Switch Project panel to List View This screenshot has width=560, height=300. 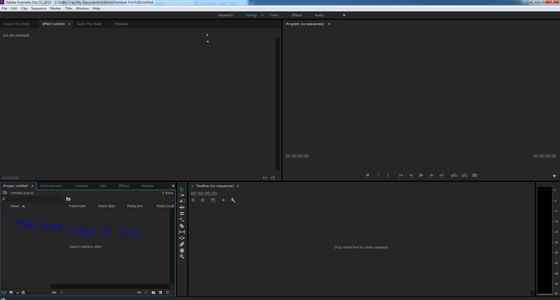(x=4, y=292)
